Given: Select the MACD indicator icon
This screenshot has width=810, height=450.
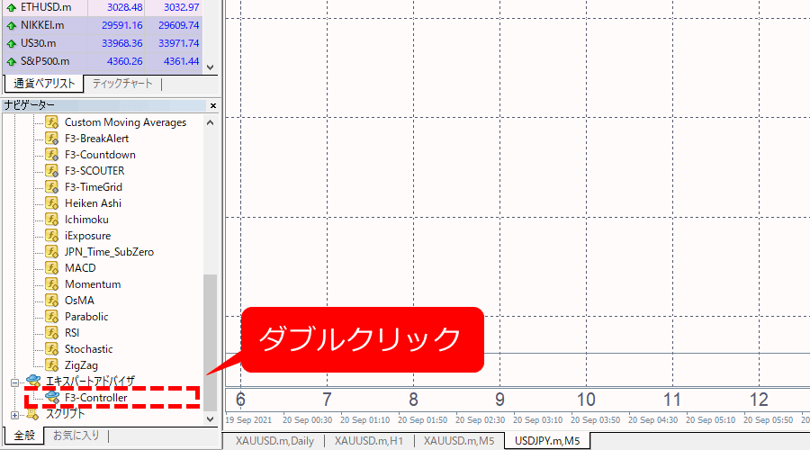Looking at the screenshot, I should coord(52,268).
